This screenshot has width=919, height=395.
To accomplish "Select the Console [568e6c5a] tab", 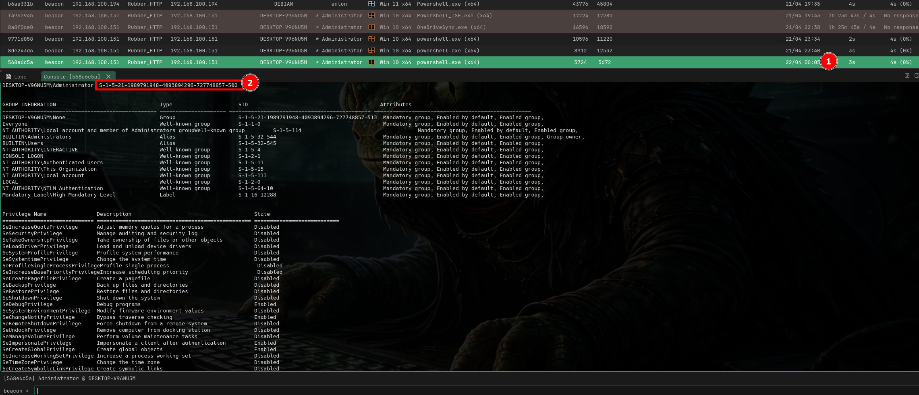I will click(x=72, y=77).
